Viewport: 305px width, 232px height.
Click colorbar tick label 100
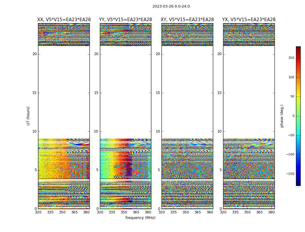tap(291, 77)
